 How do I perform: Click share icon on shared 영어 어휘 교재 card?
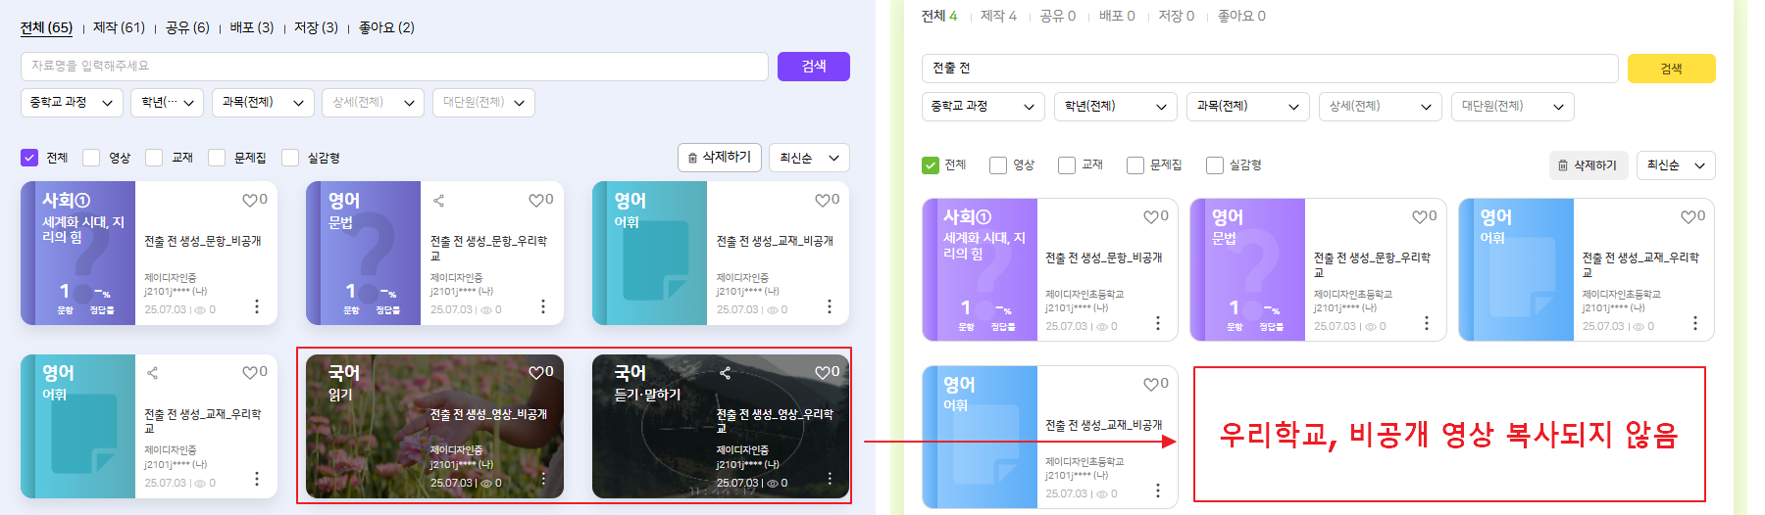point(152,373)
